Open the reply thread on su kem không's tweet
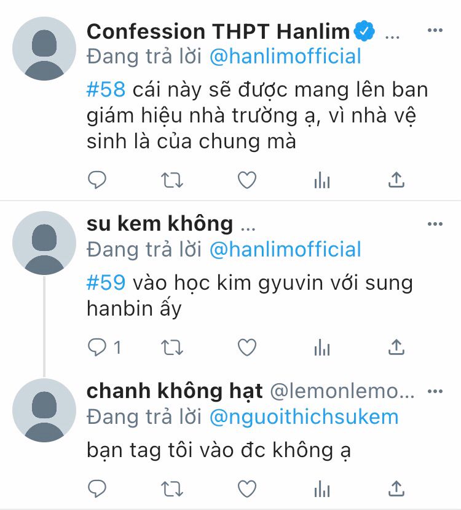461x510 pixels. [x=104, y=348]
